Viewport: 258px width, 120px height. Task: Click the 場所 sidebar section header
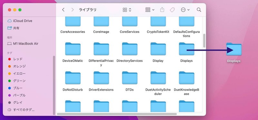[10, 37]
